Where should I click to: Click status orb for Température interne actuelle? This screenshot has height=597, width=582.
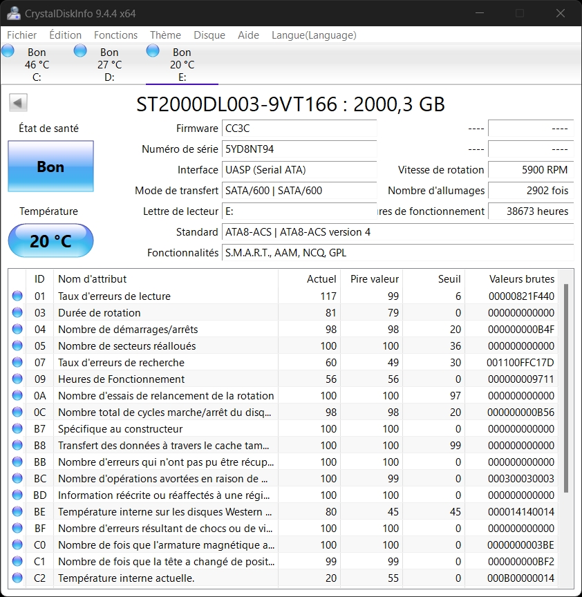click(17, 578)
